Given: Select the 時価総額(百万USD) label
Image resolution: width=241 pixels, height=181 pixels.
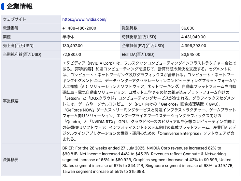Looking at the screenshot, I should tap(139, 37).
